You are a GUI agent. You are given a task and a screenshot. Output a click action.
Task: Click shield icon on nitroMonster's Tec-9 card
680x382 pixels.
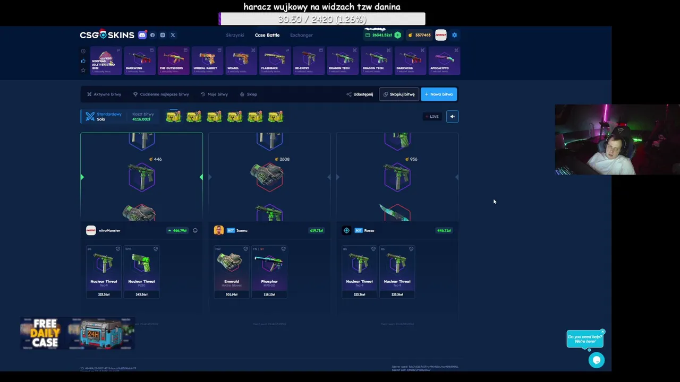[118, 249]
